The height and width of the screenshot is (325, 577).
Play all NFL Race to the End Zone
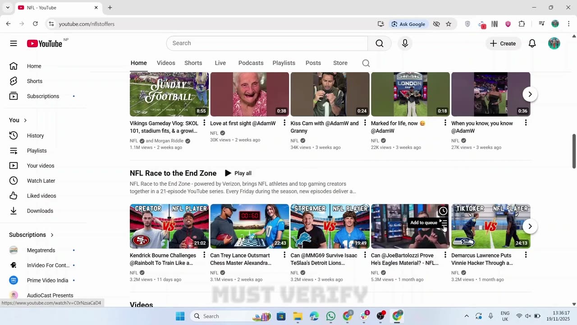click(x=238, y=173)
